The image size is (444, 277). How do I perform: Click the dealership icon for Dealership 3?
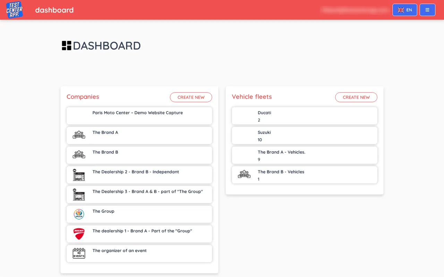pos(79,195)
